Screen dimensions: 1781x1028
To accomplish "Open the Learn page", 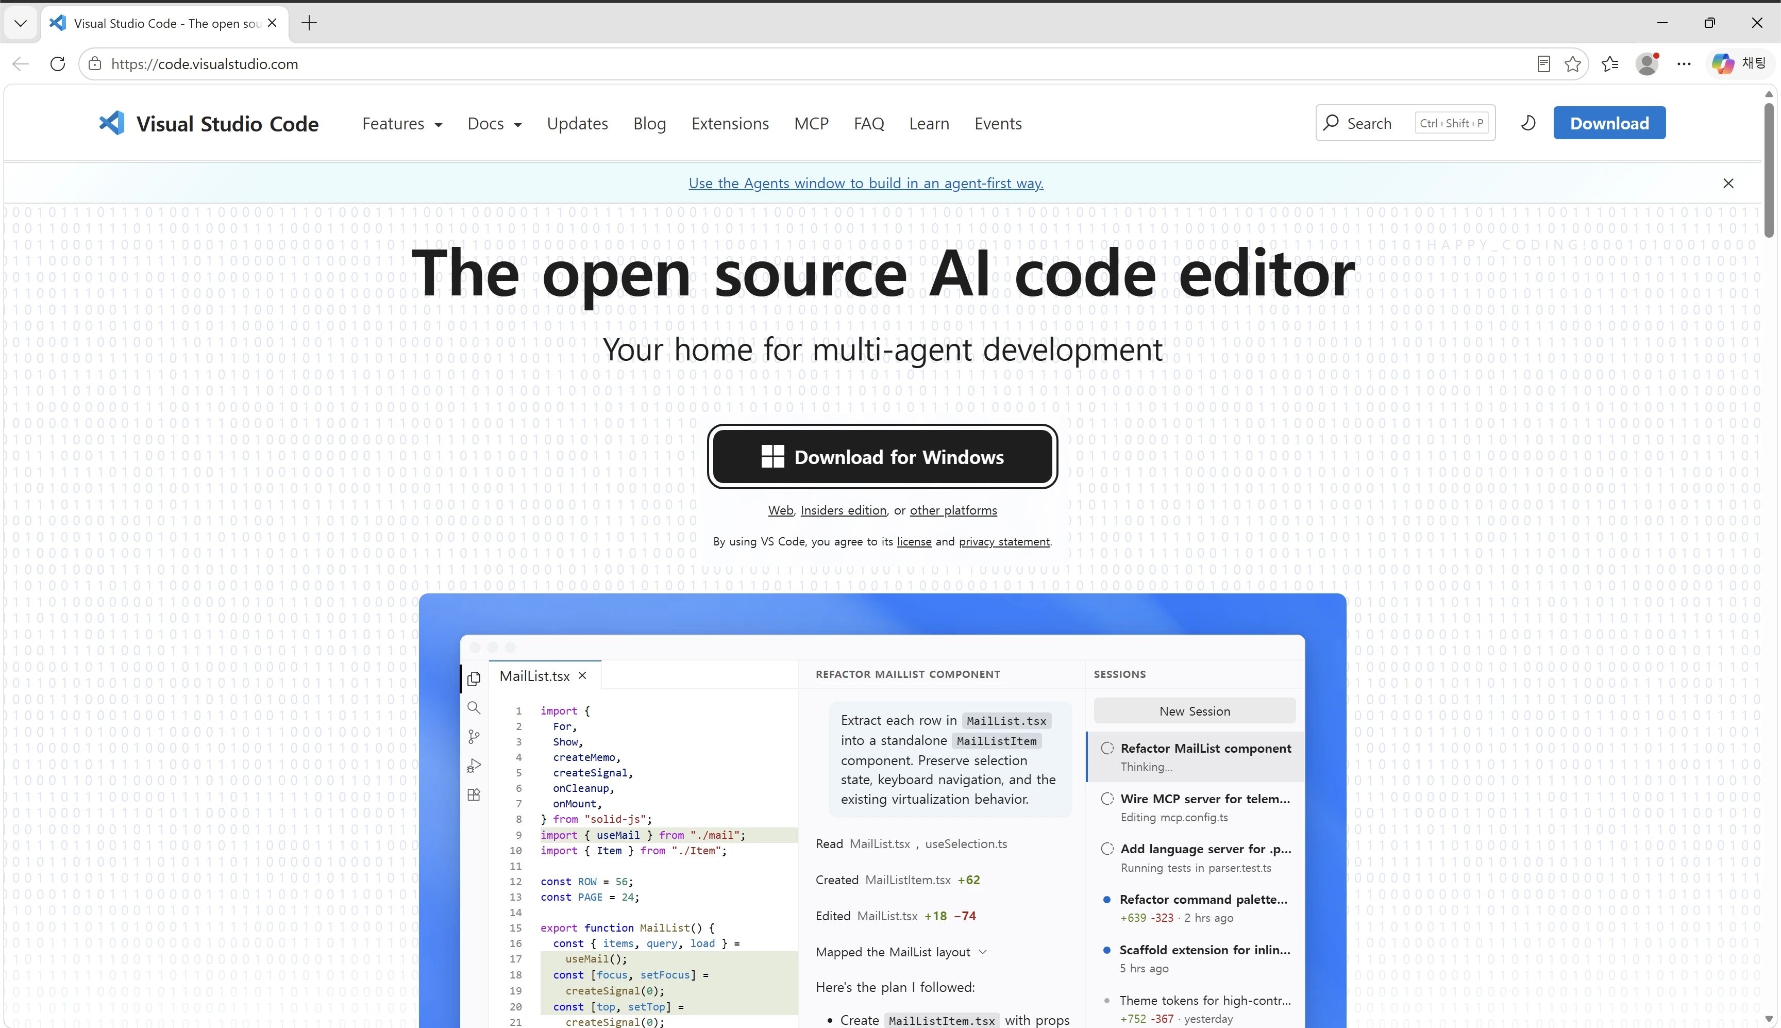I will click(929, 124).
